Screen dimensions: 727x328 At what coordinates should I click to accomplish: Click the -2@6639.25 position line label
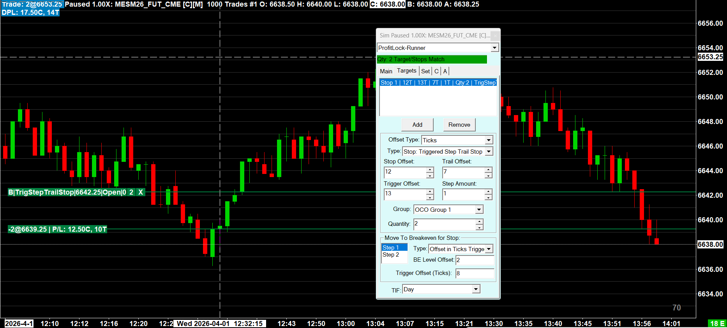pyautogui.click(x=58, y=229)
